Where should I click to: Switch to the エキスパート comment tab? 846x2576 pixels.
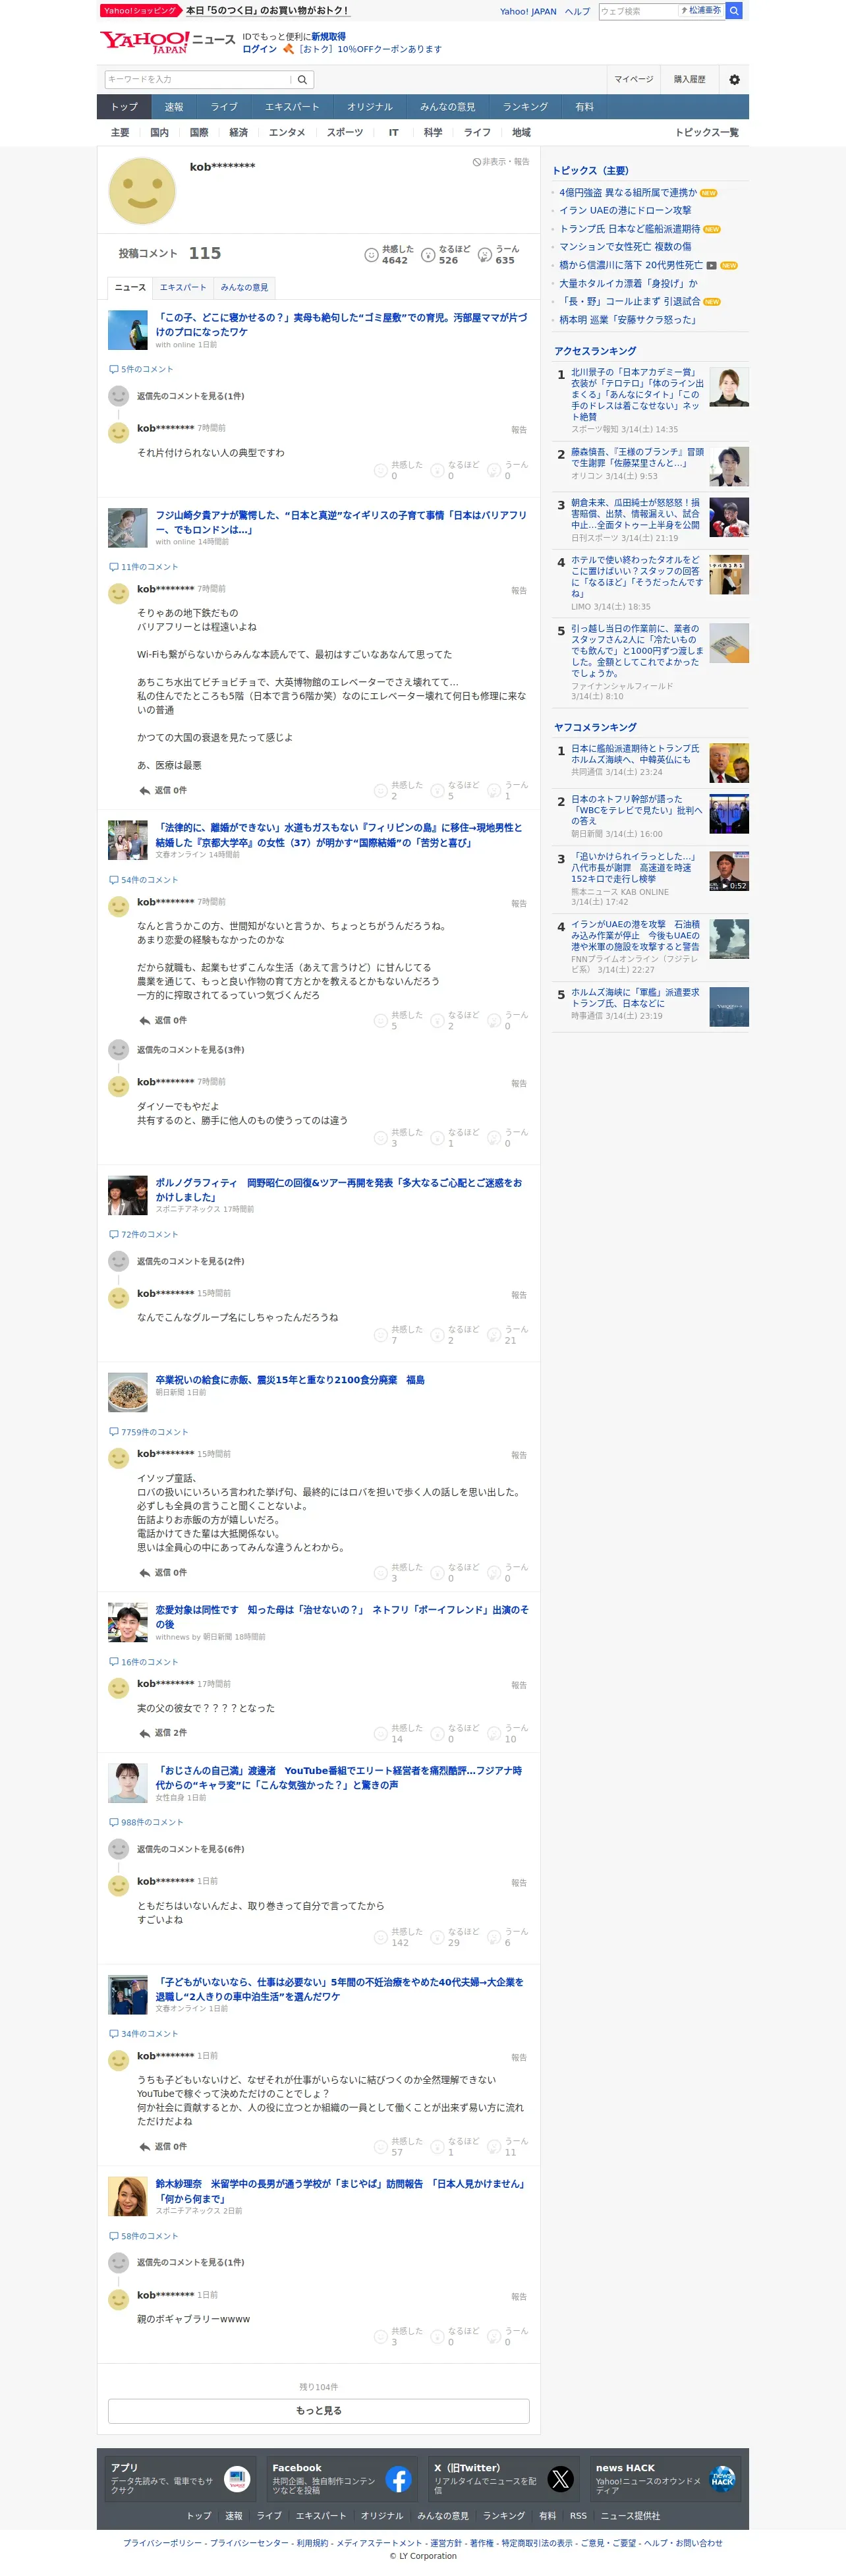pyautogui.click(x=183, y=287)
